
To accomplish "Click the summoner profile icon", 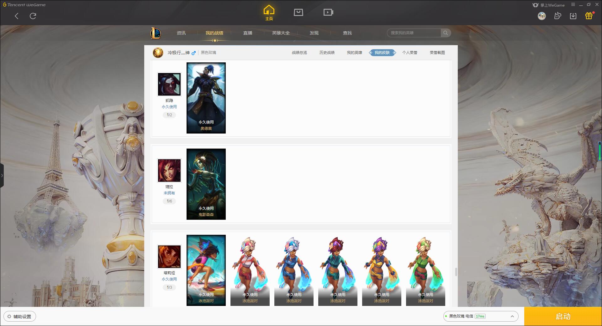I will click(x=158, y=53).
